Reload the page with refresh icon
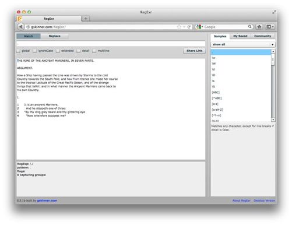Screen dimensions: 292x225 (x=189, y=27)
